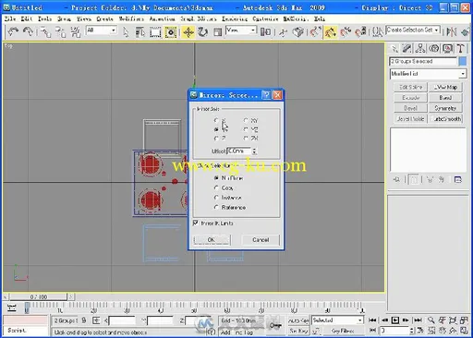The height and width of the screenshot is (338, 473).
Task: Click the Zoom magnifier viewport control
Action: point(431,320)
